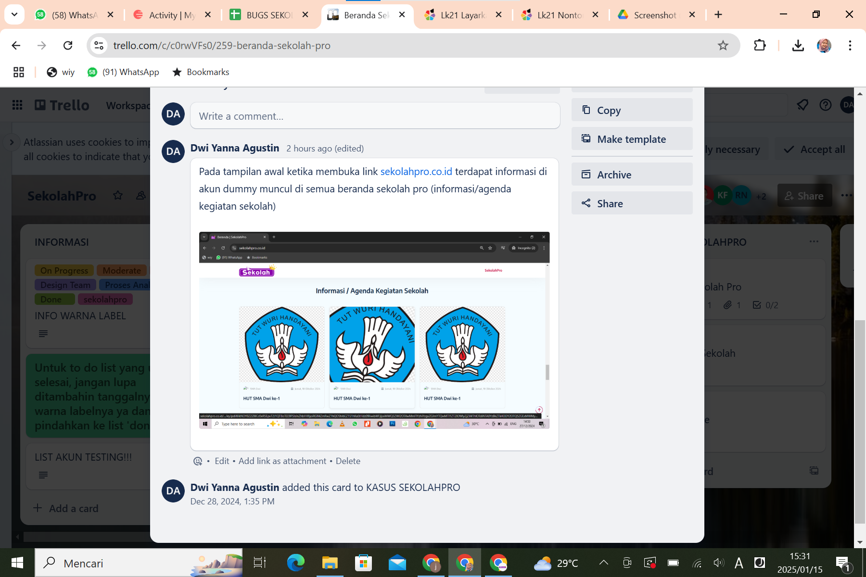The height and width of the screenshot is (577, 866).
Task: Switch to Lk21 Nonton browser tab
Action: point(560,15)
